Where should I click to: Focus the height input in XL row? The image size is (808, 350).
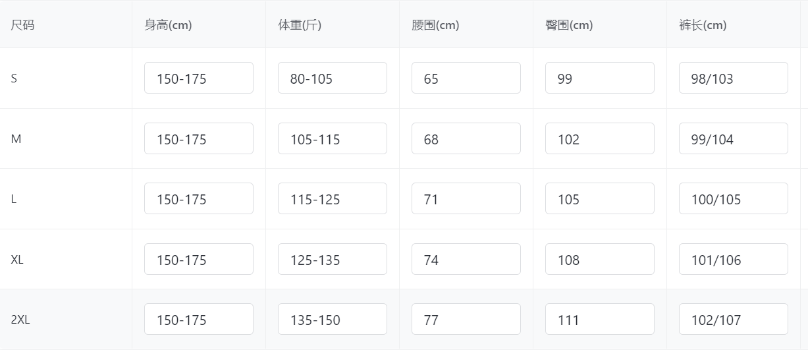click(x=198, y=260)
